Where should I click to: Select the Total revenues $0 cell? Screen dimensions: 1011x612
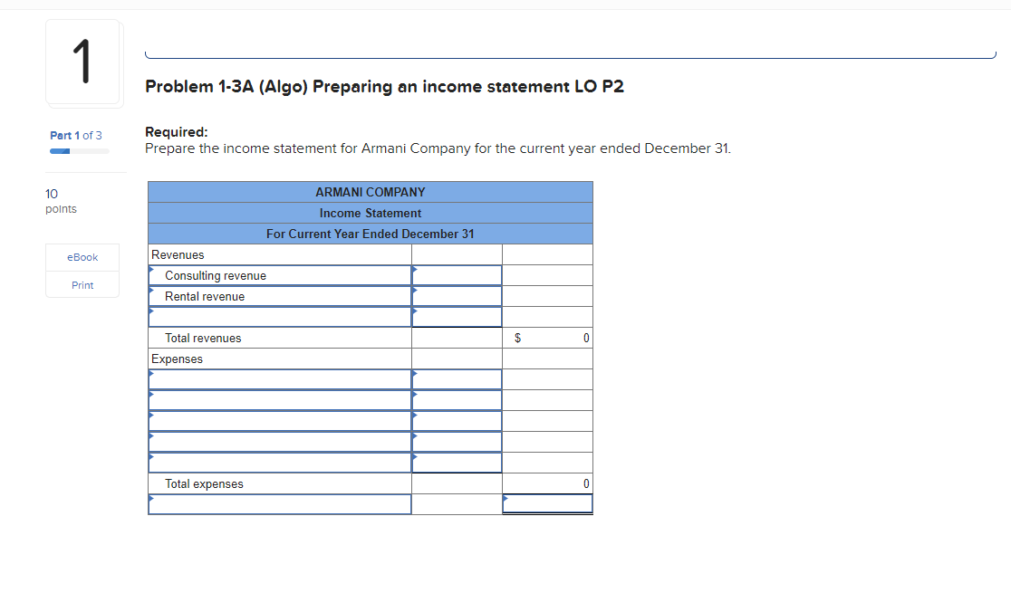coord(547,338)
